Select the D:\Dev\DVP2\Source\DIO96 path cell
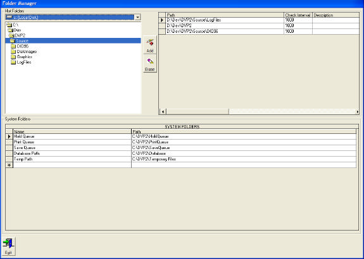The height and width of the screenshot is (259, 364). [225, 32]
